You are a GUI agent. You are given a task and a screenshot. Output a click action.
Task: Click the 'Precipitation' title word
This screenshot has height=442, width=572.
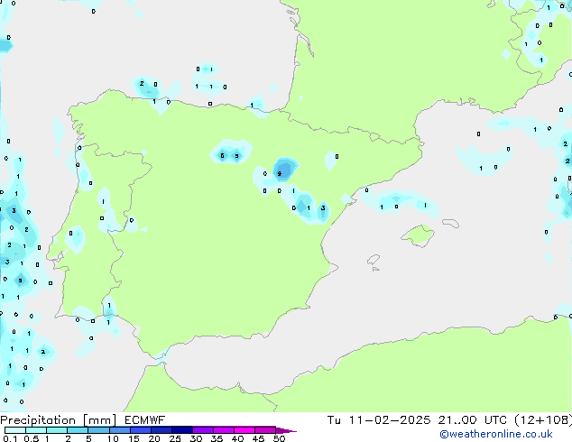[38, 420]
